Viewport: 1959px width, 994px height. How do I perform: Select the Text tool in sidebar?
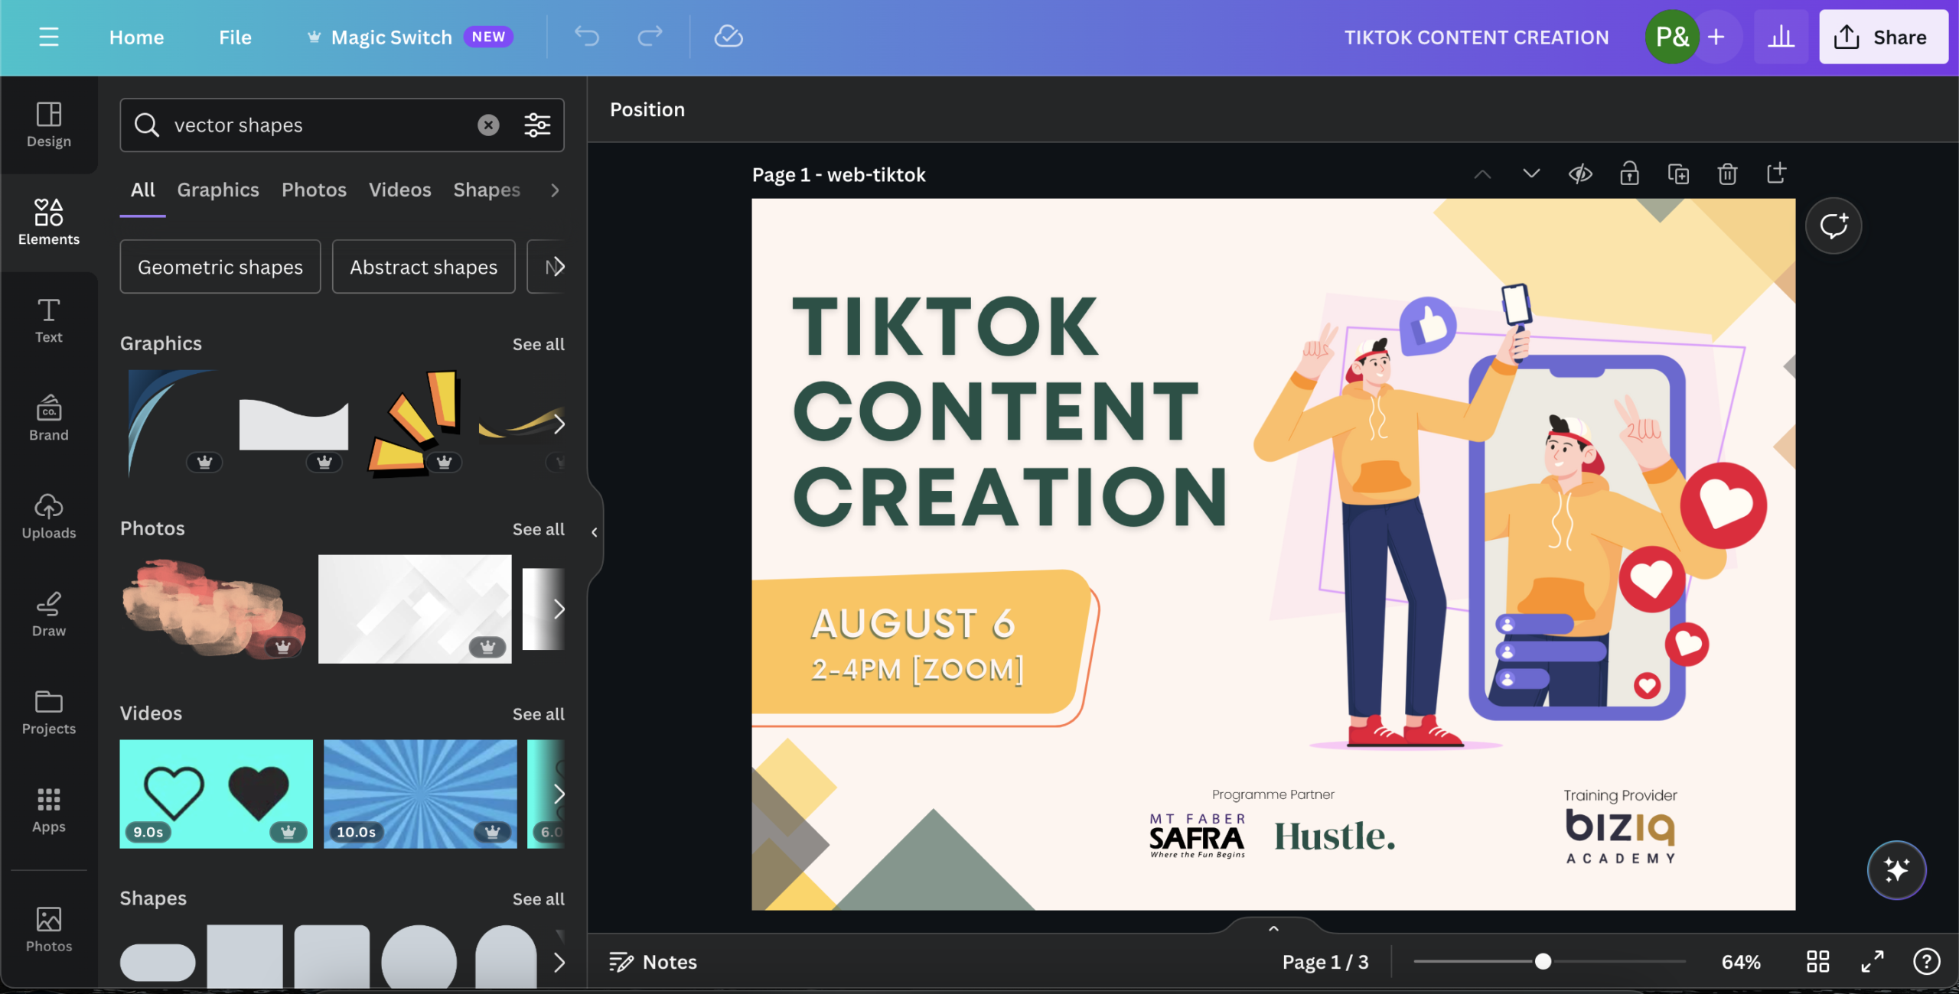tap(48, 320)
